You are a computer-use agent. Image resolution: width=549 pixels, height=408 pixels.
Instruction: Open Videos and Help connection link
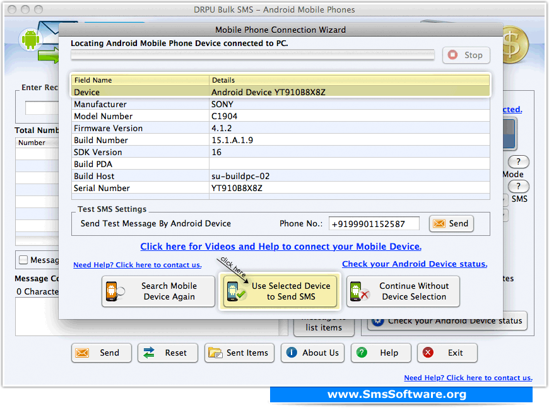coord(281,247)
